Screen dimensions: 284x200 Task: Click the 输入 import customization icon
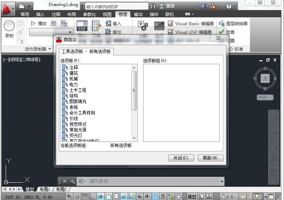pyautogui.click(x=113, y=23)
